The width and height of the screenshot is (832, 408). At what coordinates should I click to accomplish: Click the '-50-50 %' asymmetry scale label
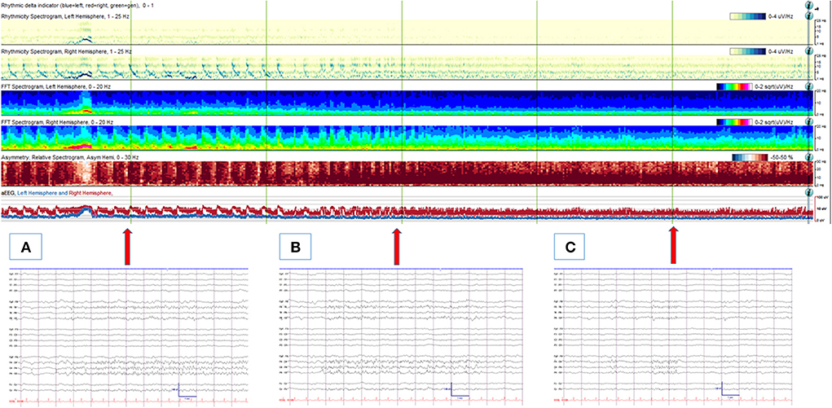tap(781, 157)
